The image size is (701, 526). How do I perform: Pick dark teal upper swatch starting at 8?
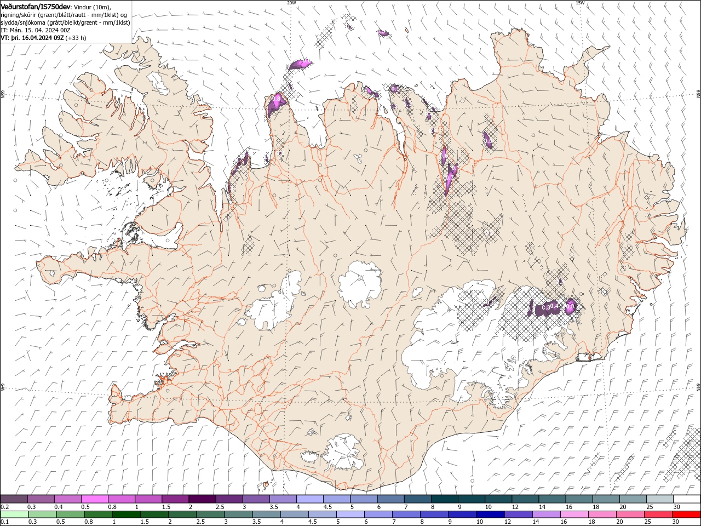445,499
